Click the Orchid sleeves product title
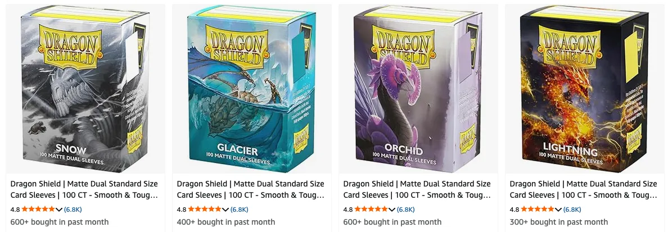668x232 pixels. pyautogui.click(x=417, y=189)
